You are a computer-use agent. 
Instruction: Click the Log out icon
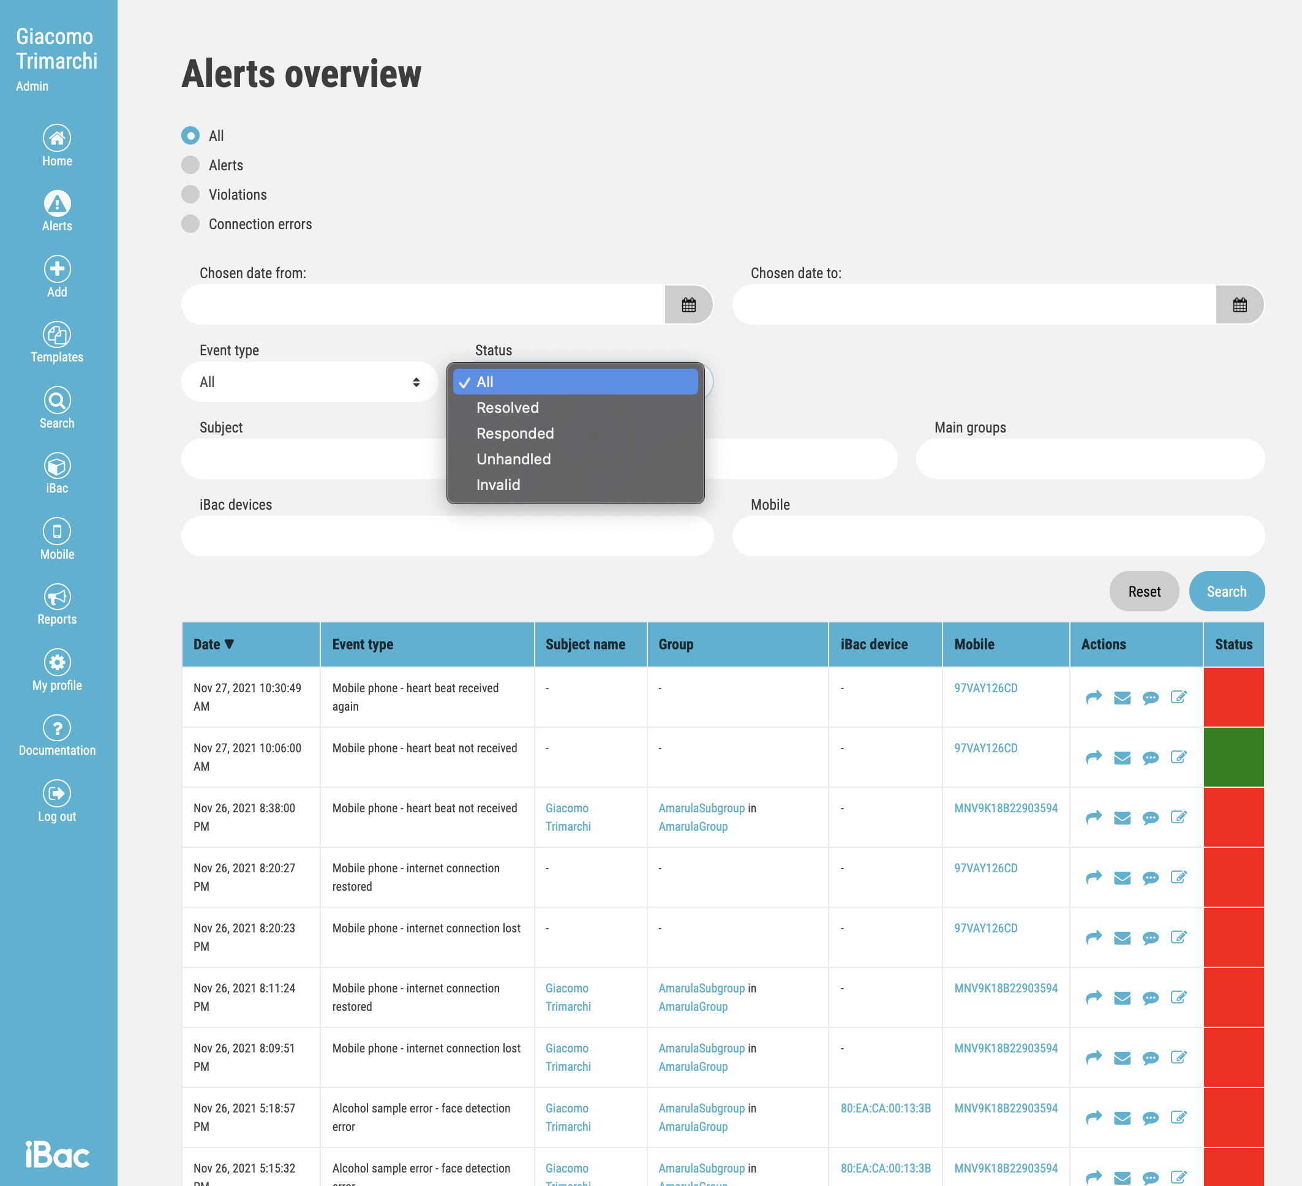pyautogui.click(x=57, y=794)
